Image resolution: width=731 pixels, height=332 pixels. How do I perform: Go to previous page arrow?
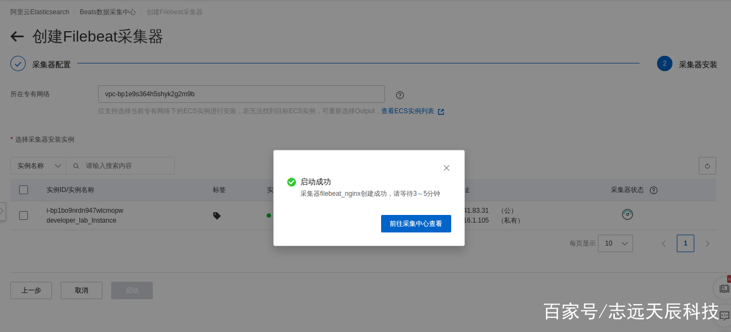(664, 243)
